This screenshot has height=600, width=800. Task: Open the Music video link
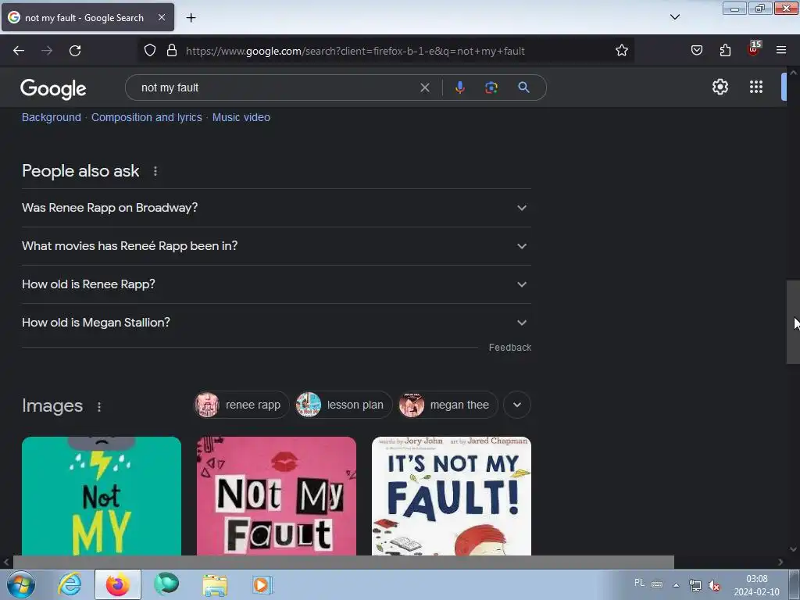pyautogui.click(x=241, y=117)
